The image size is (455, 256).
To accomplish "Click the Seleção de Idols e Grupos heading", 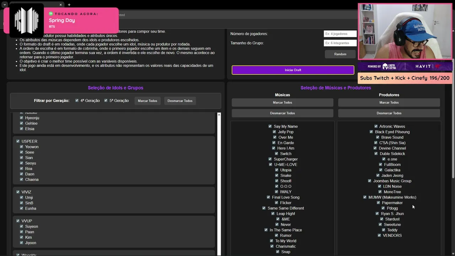I will pyautogui.click(x=116, y=88).
